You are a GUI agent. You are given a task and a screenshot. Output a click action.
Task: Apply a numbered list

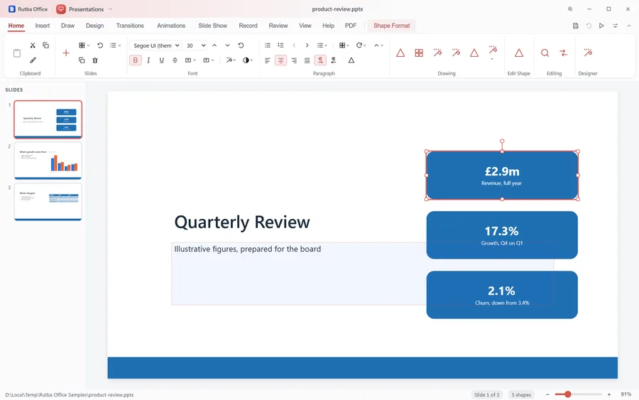(280, 45)
